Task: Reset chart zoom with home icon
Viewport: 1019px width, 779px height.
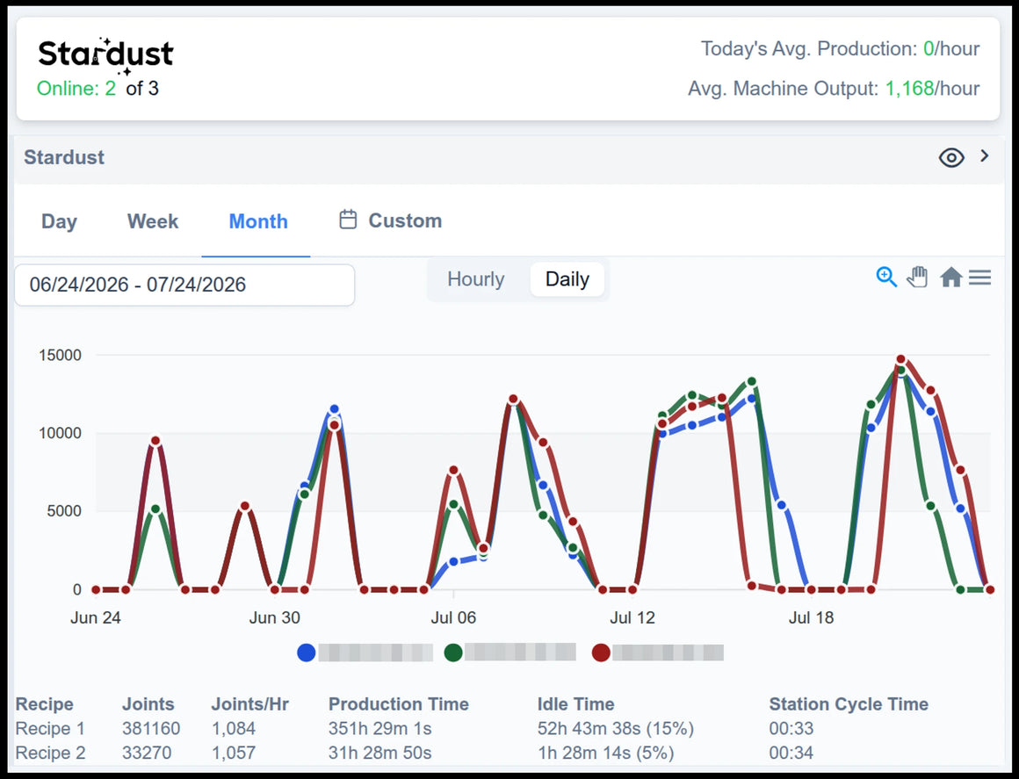Action: (x=950, y=278)
